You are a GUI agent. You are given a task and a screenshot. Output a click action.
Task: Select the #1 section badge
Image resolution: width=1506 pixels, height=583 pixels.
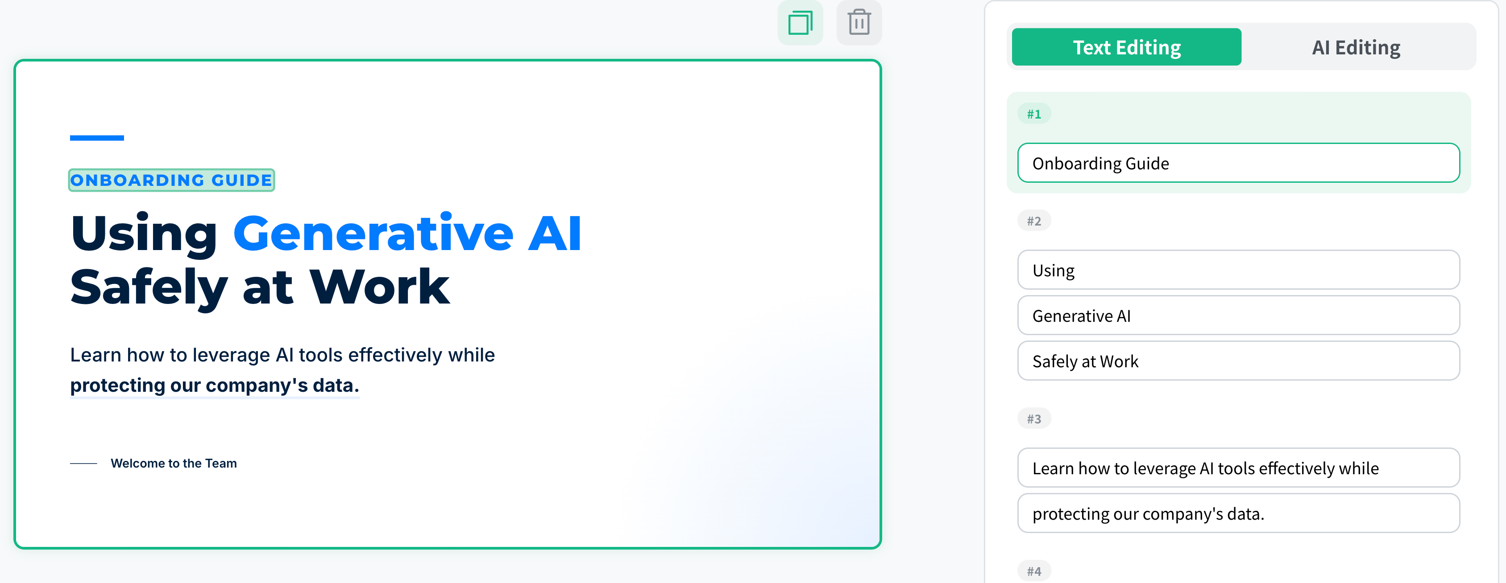[1034, 114]
